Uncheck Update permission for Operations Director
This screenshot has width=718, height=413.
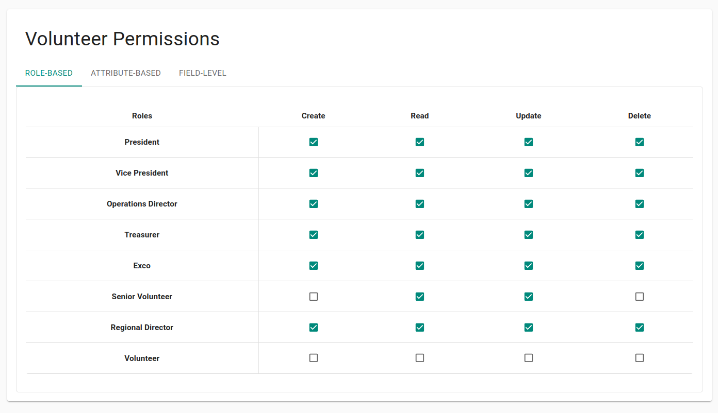[529, 204]
